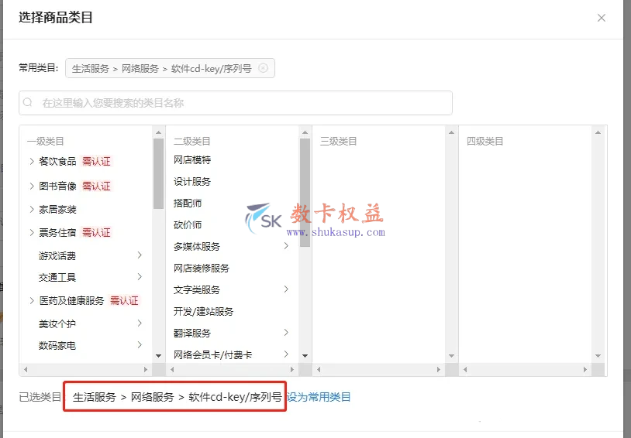Select 开发/建站服务 category
631x438 pixels.
[x=204, y=311]
